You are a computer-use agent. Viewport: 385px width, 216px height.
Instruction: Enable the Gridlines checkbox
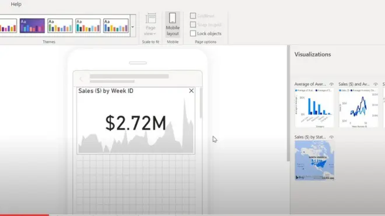(193, 16)
